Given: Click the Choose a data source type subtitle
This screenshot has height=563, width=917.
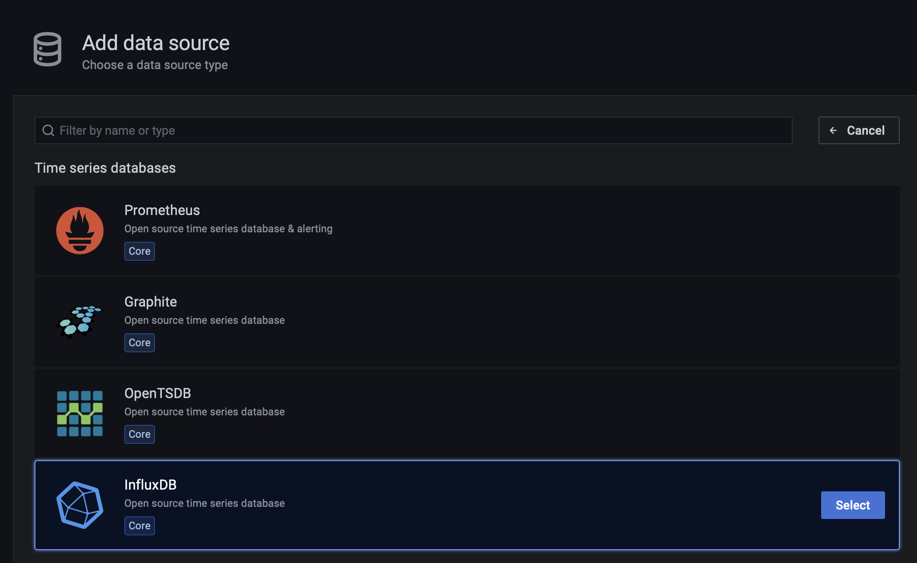Looking at the screenshot, I should click(155, 65).
